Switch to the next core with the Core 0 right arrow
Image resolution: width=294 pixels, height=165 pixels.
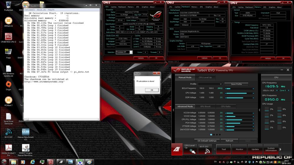[289, 90]
